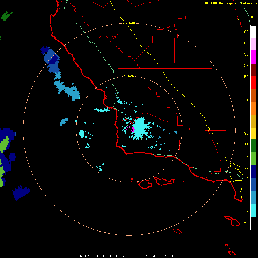The width and height of the screenshot is (258, 258).
Task: Click the '42' legend value
Action: (x=246, y=99)
